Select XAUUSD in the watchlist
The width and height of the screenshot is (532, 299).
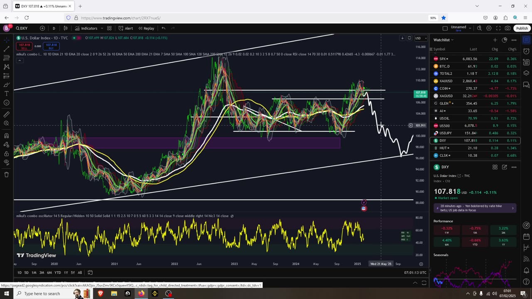pos(476,81)
